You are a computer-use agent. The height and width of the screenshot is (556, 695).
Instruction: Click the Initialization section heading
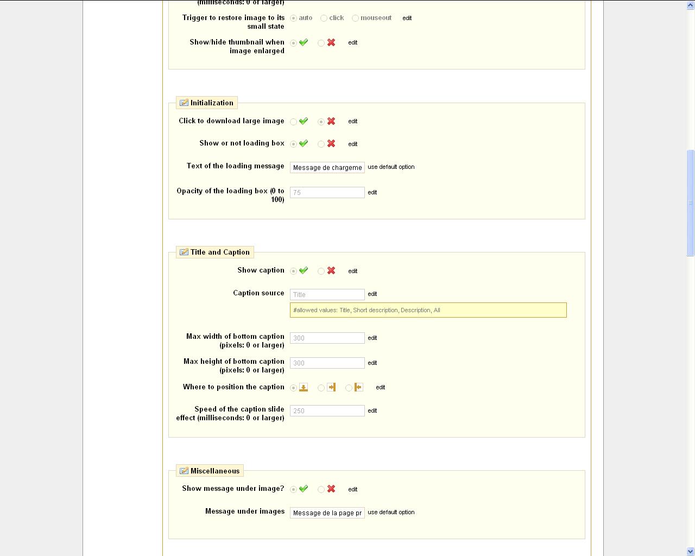(x=212, y=103)
